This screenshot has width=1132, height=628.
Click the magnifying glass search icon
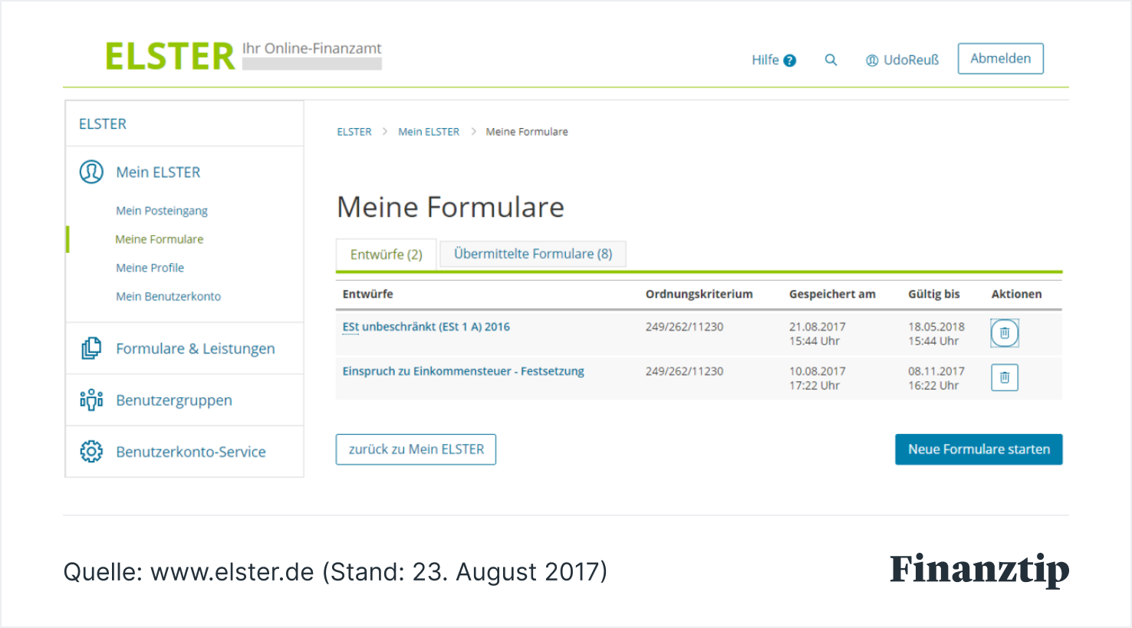tap(831, 60)
